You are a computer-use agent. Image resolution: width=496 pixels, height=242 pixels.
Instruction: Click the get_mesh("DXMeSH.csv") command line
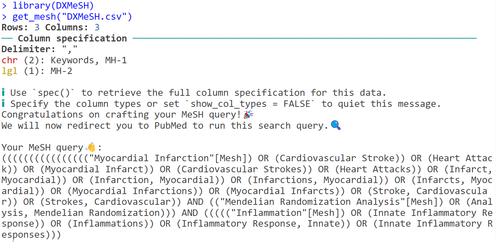[72, 17]
